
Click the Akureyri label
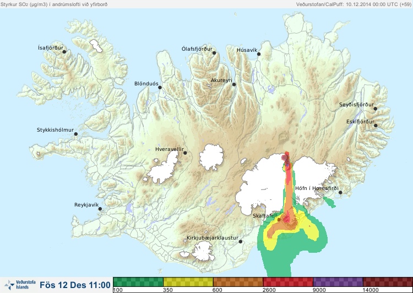(x=221, y=80)
